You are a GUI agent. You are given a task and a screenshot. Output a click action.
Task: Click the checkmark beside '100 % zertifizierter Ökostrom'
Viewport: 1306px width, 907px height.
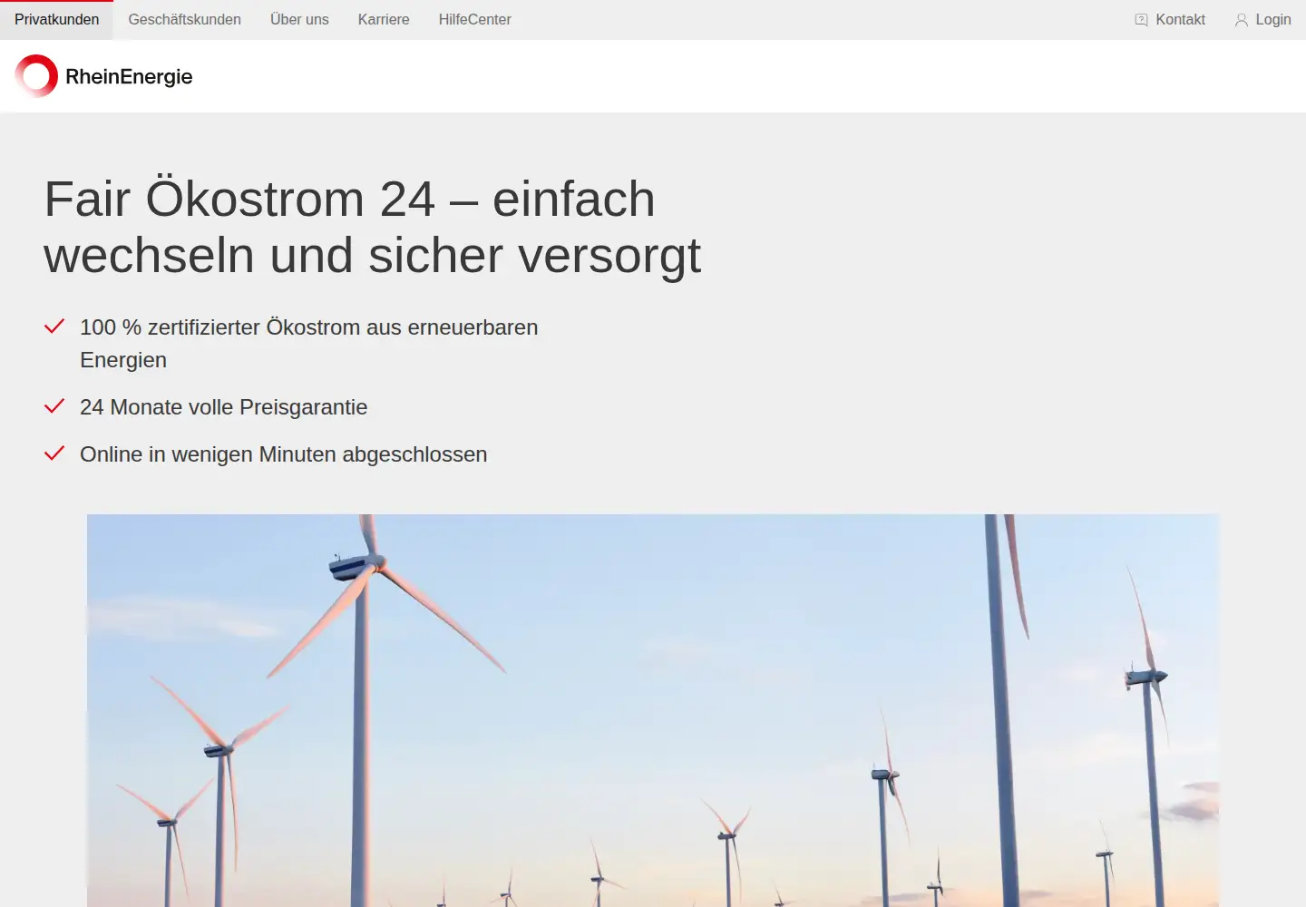click(x=54, y=326)
